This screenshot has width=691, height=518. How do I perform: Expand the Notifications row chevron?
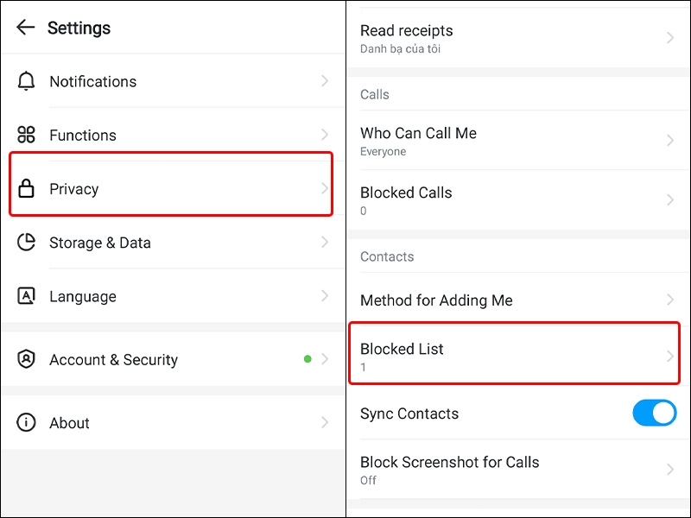click(325, 80)
